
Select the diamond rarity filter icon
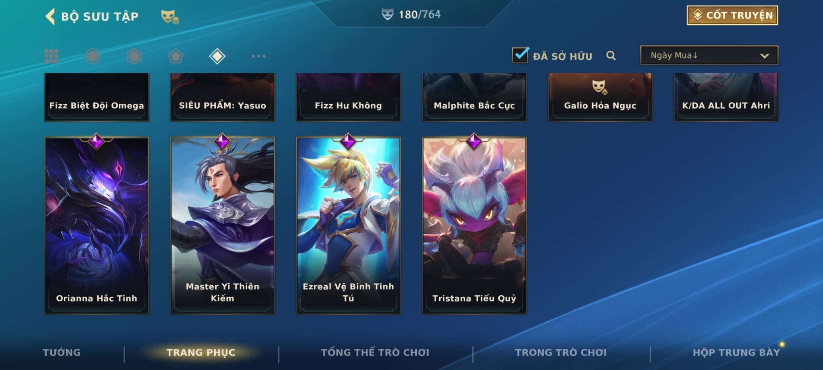pos(217,56)
